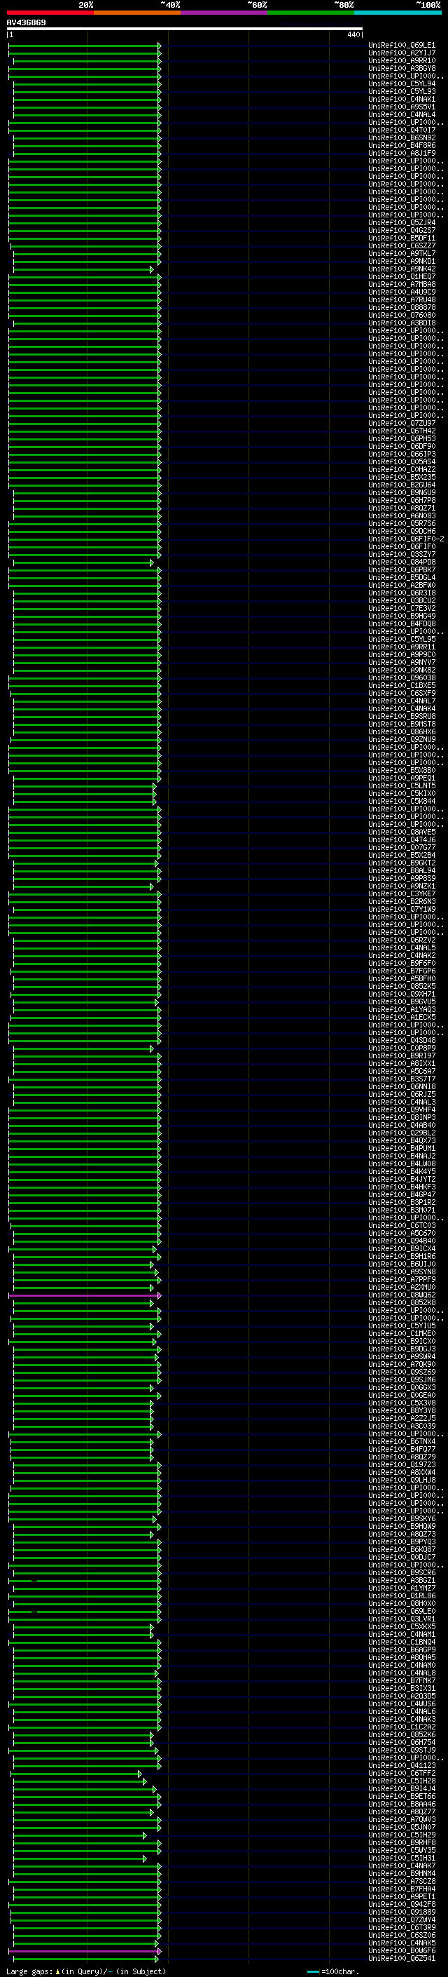Screen dimensions: 448x1977
Task: Click the UniRef100_Q852K8 label
Action: pyautogui.click(x=401, y=1303)
